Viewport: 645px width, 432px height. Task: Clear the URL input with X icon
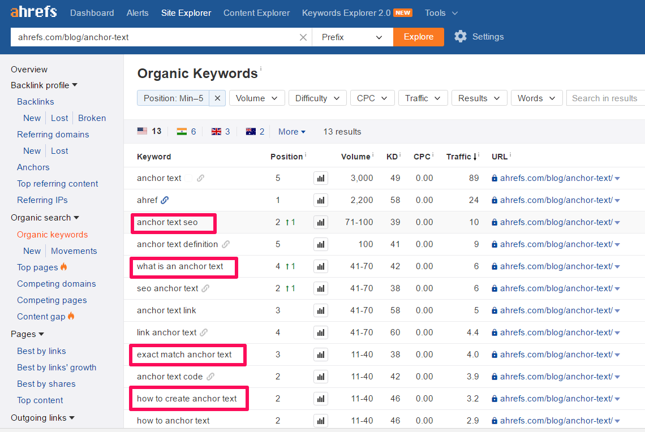pos(303,37)
